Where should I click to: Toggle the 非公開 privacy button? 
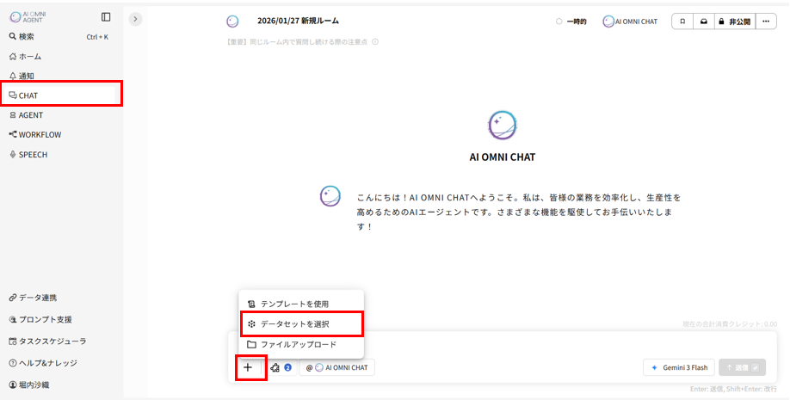pyautogui.click(x=735, y=22)
